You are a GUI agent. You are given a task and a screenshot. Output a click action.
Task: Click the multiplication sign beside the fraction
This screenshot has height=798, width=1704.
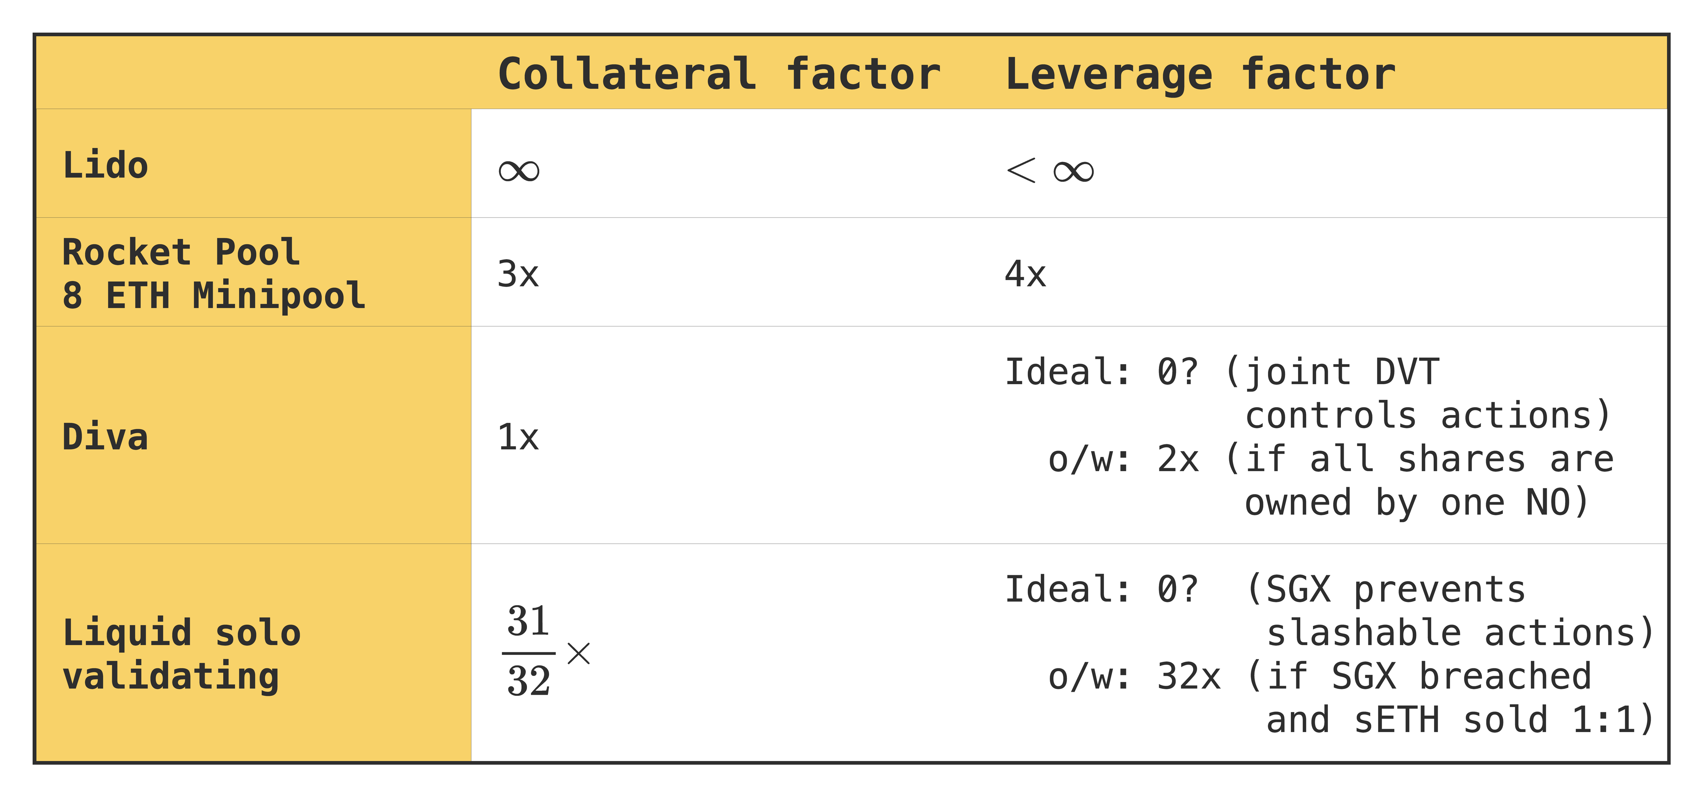tap(579, 653)
